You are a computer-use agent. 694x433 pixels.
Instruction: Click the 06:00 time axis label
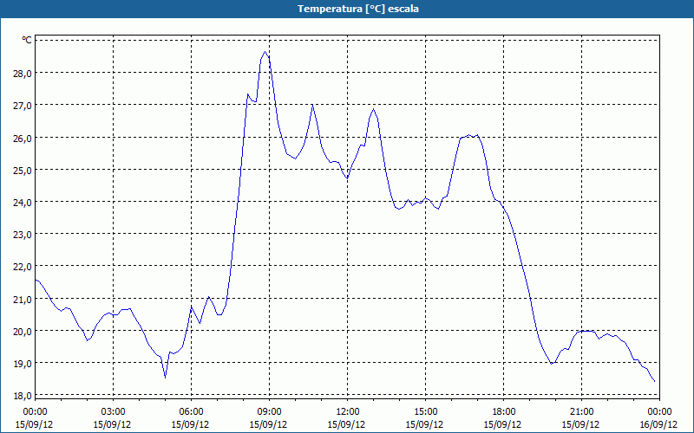point(191,412)
